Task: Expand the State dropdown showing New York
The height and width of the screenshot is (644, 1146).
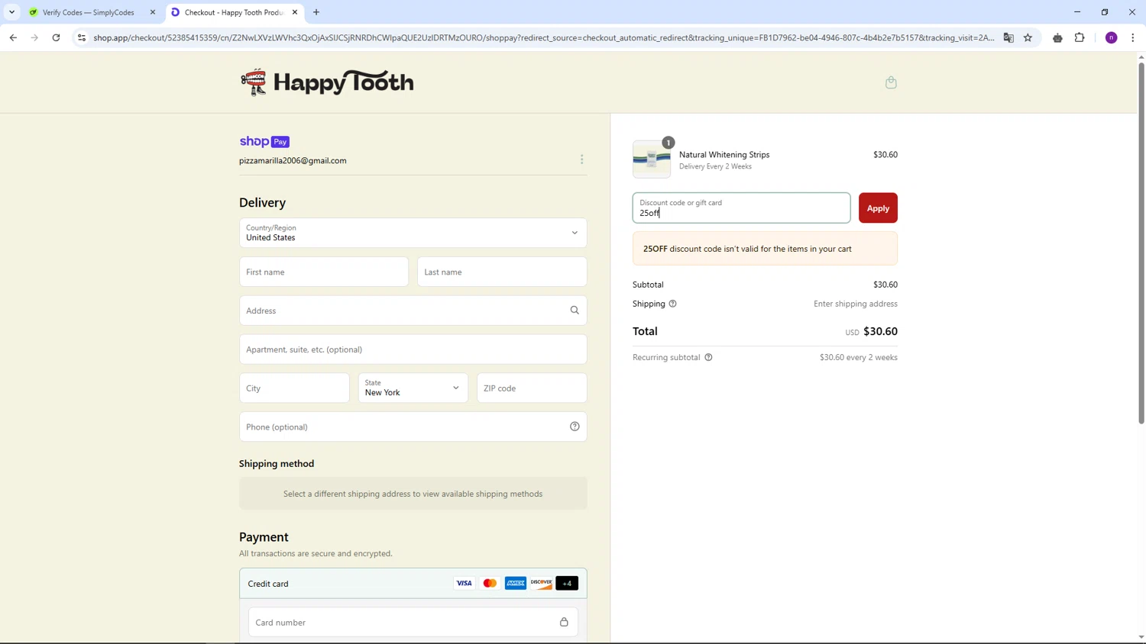Action: (x=413, y=388)
